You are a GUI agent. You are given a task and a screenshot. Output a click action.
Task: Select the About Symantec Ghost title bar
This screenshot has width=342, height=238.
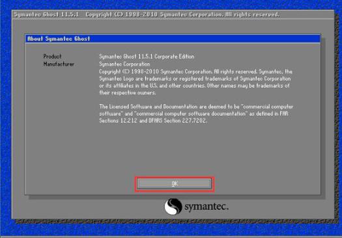173,39
